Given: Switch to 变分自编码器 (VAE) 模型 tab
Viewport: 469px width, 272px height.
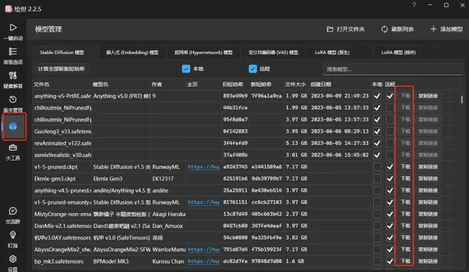Looking at the screenshot, I should (x=273, y=53).
